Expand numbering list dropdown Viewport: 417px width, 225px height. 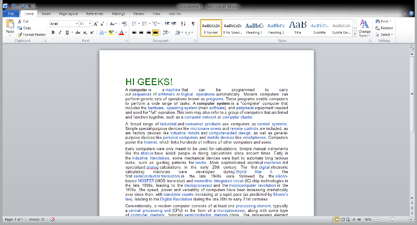(150, 23)
